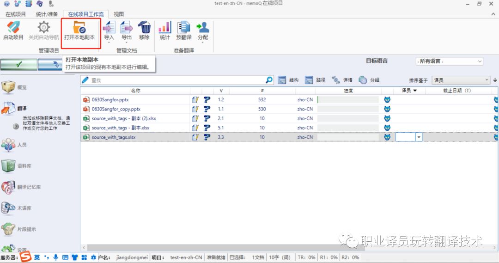The height and width of the screenshot is (263, 499).
Task: Click the 移除 remove document trash icon
Action: click(x=144, y=27)
